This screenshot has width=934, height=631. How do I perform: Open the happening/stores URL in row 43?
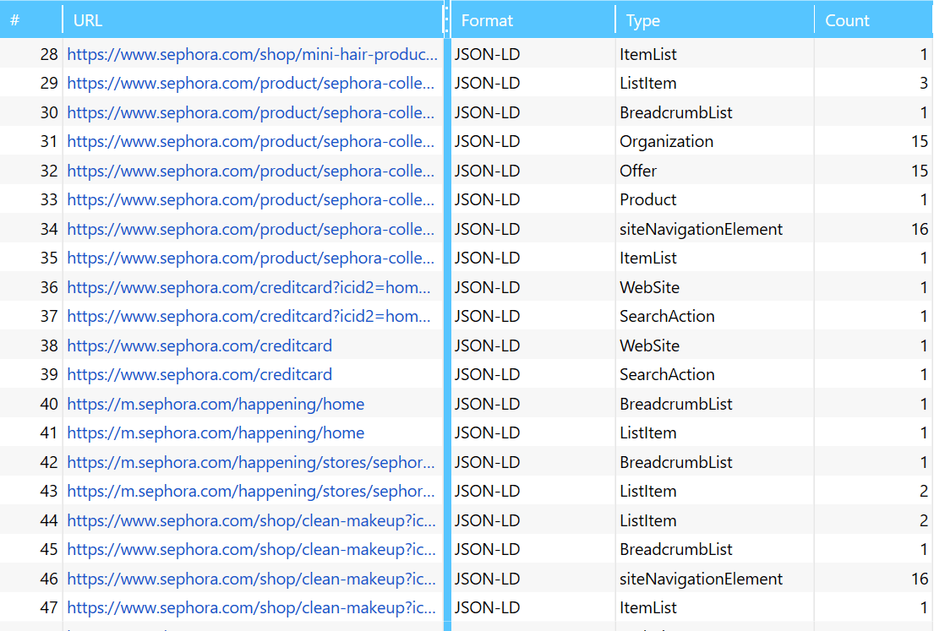click(251, 492)
